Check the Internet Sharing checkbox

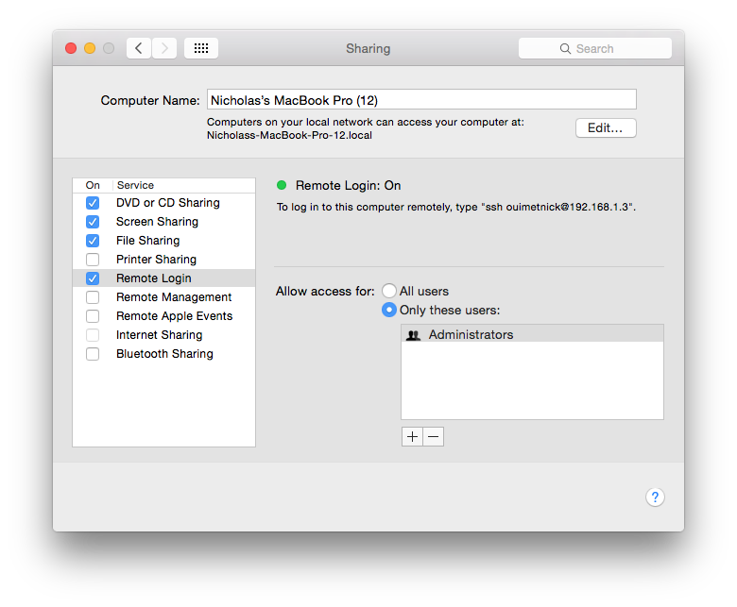(x=93, y=335)
